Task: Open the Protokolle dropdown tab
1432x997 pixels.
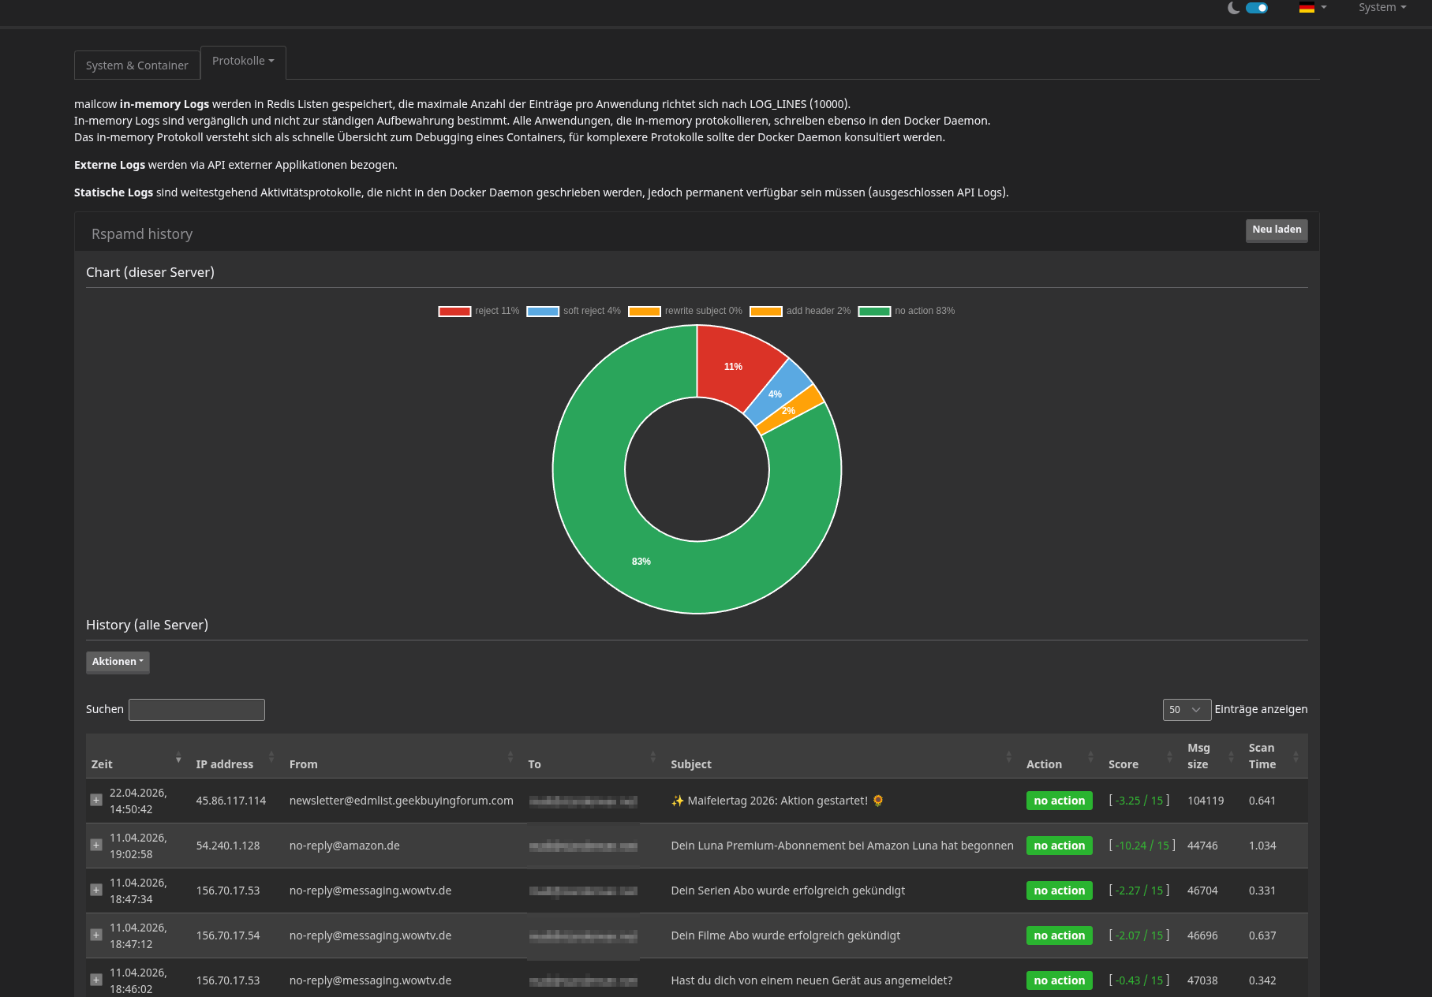Action: pyautogui.click(x=243, y=62)
